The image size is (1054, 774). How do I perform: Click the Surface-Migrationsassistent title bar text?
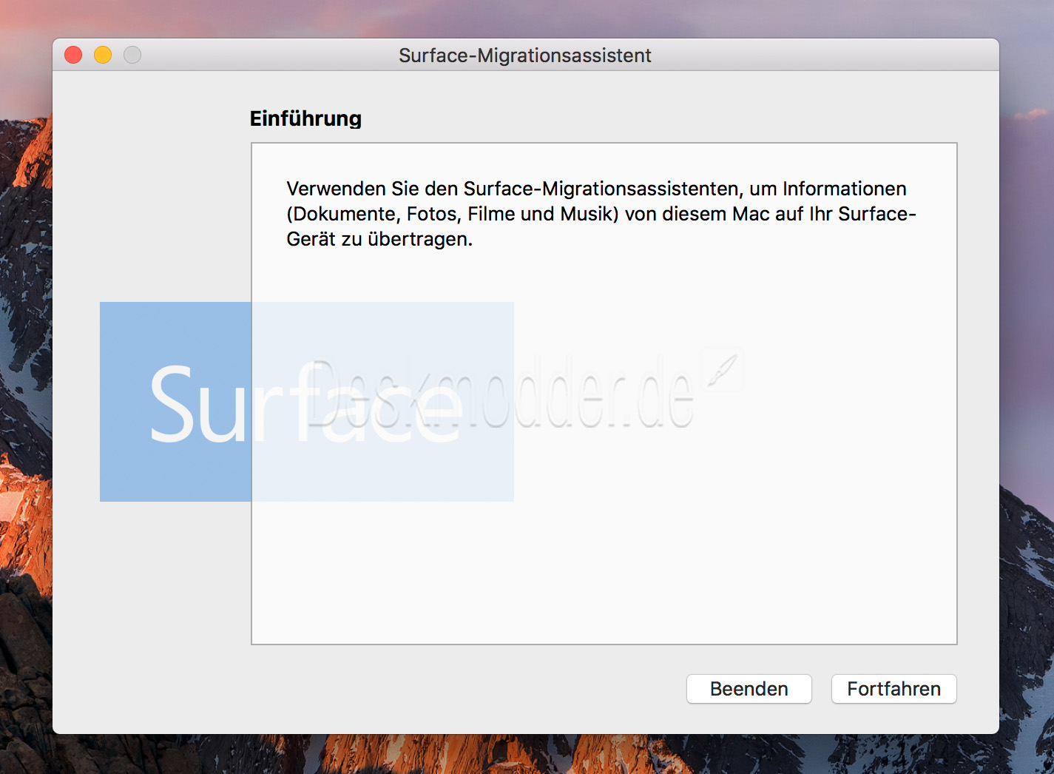[x=525, y=55]
